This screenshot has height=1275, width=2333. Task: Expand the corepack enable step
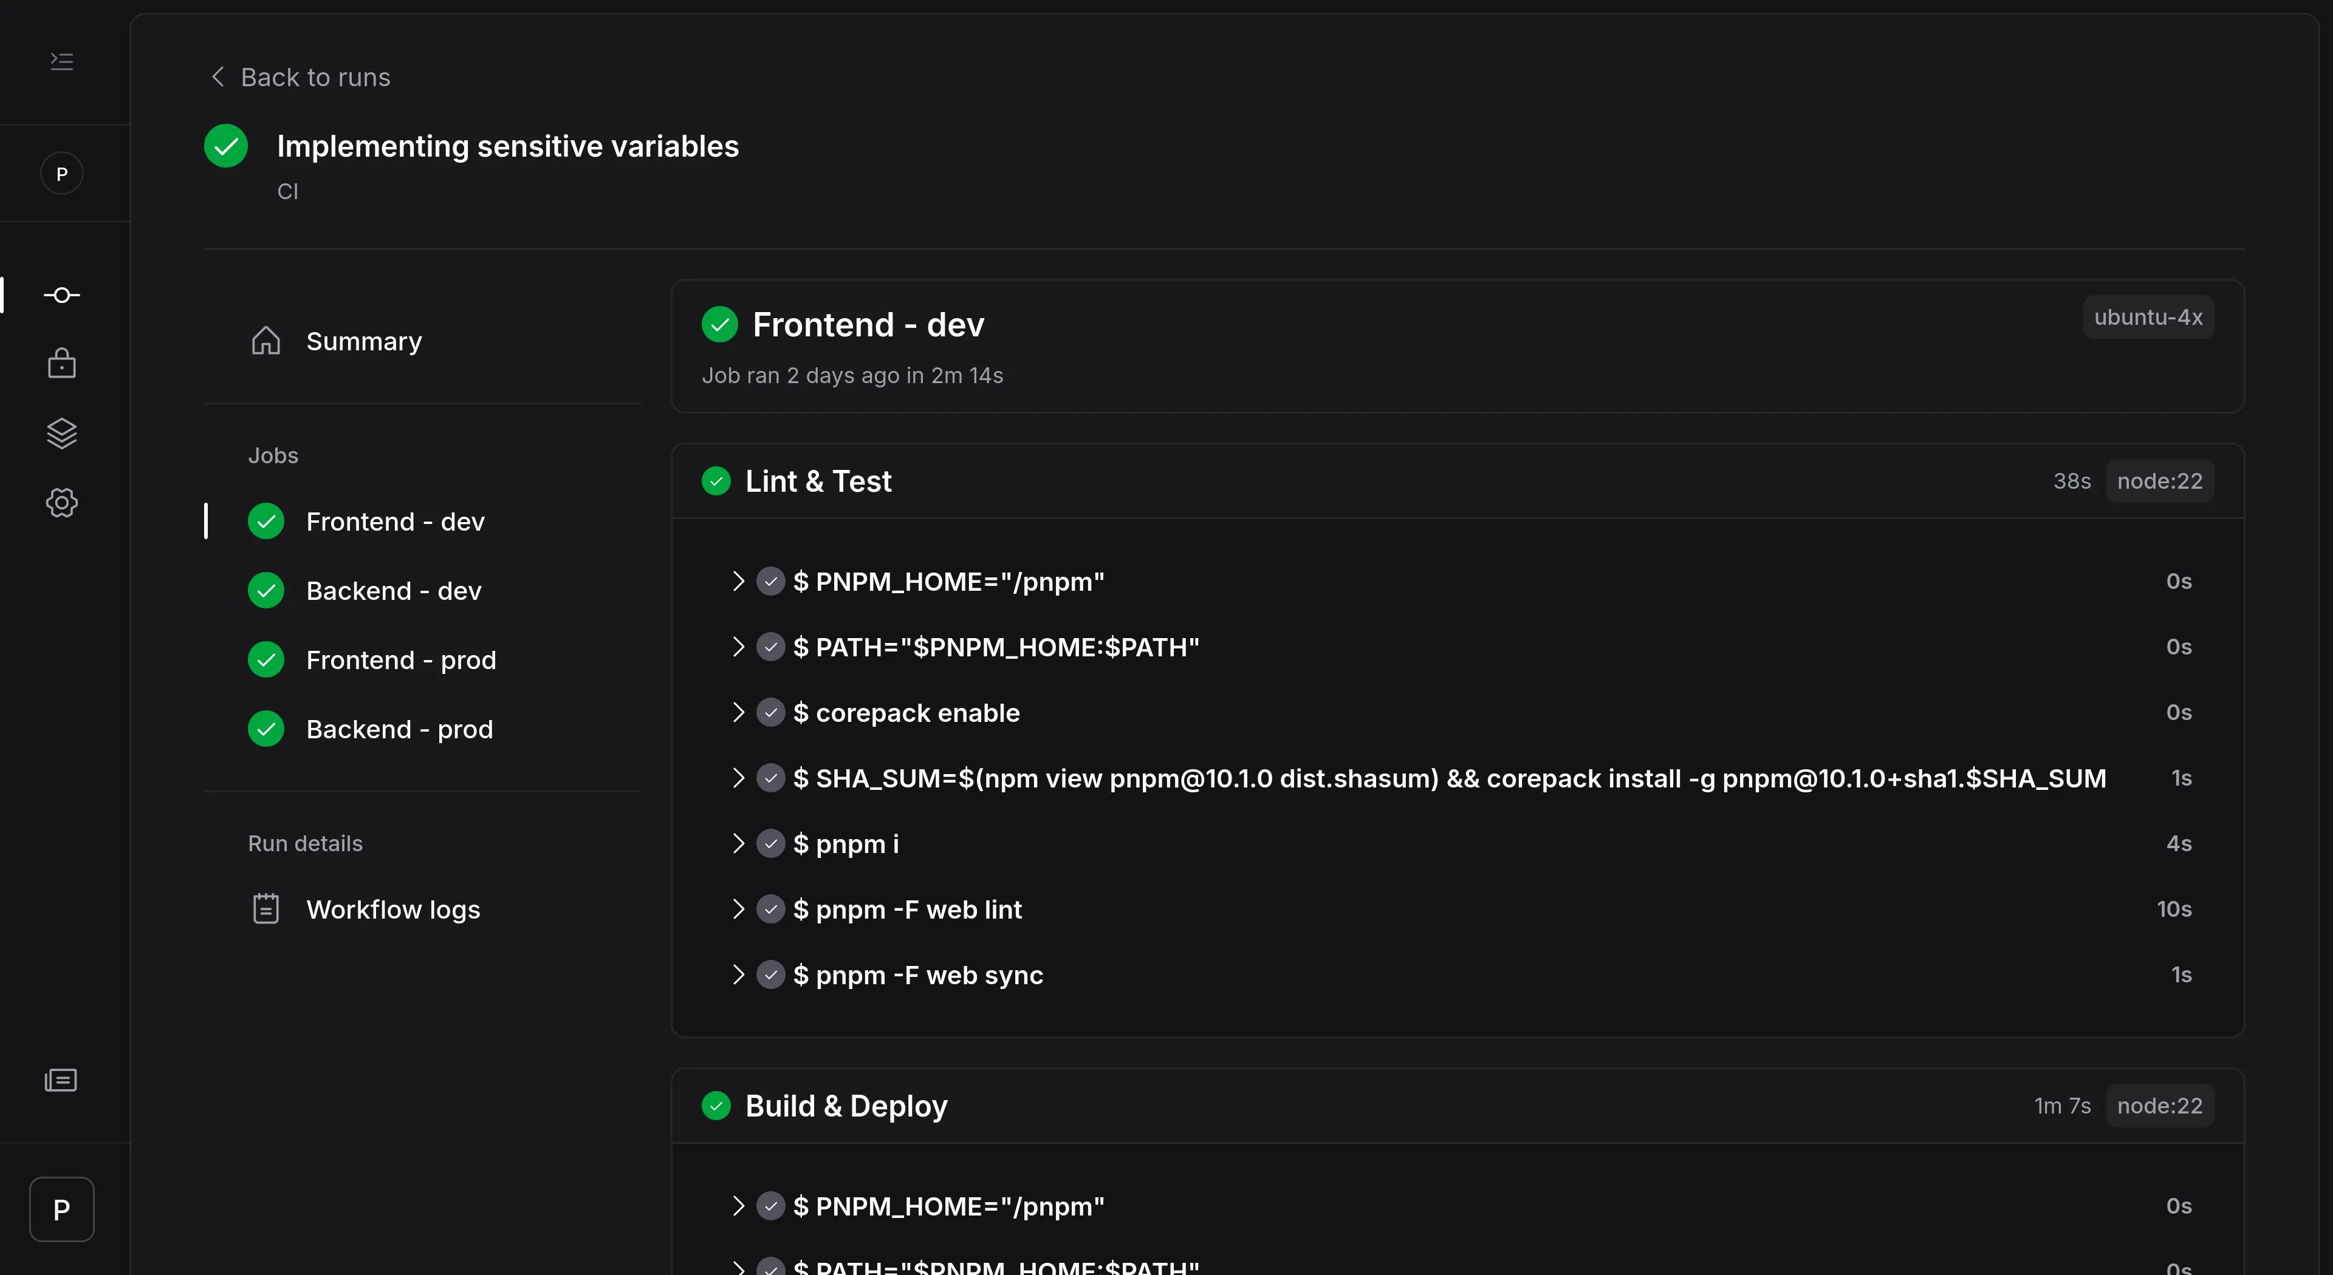(738, 713)
